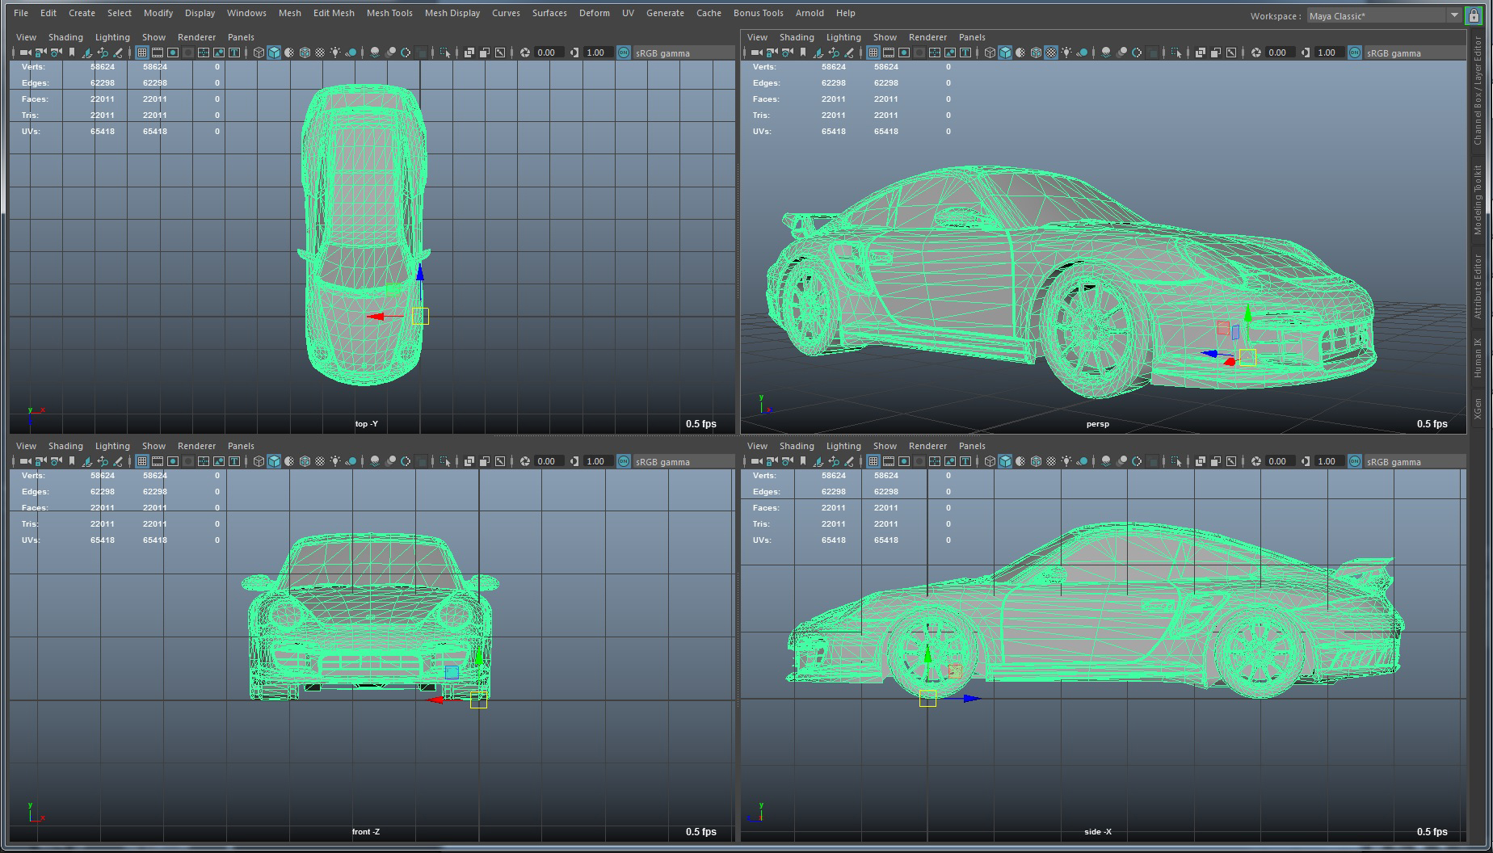Screen dimensions: 1493x853
Task: Open Lighting menu in front view panel
Action: (x=112, y=446)
